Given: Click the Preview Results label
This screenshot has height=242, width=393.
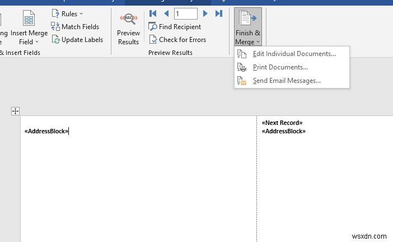Looking at the screenshot, I should pos(128,38).
